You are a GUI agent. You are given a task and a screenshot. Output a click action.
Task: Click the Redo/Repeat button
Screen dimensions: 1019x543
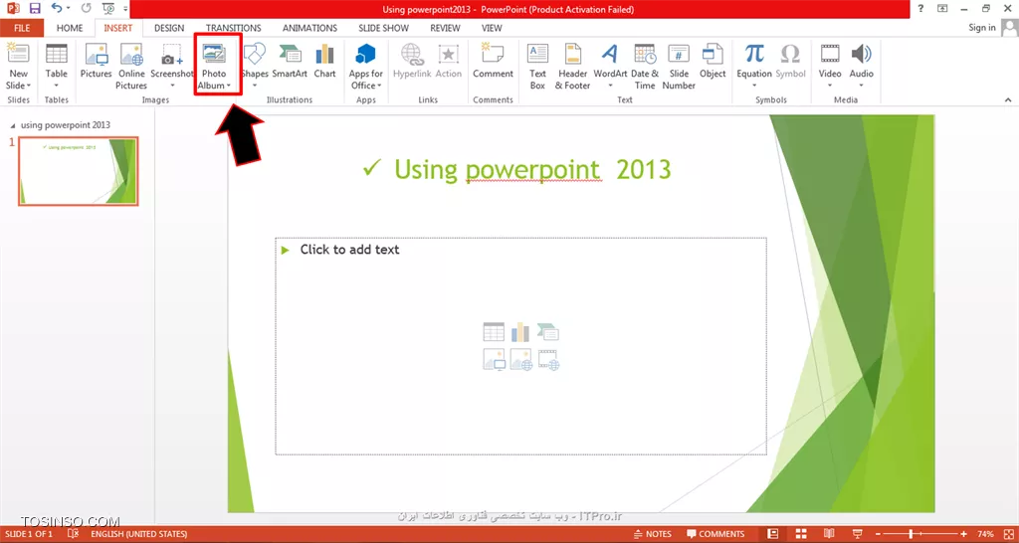(x=87, y=9)
